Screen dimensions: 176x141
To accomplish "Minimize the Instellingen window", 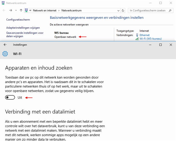I will click(150, 45).
